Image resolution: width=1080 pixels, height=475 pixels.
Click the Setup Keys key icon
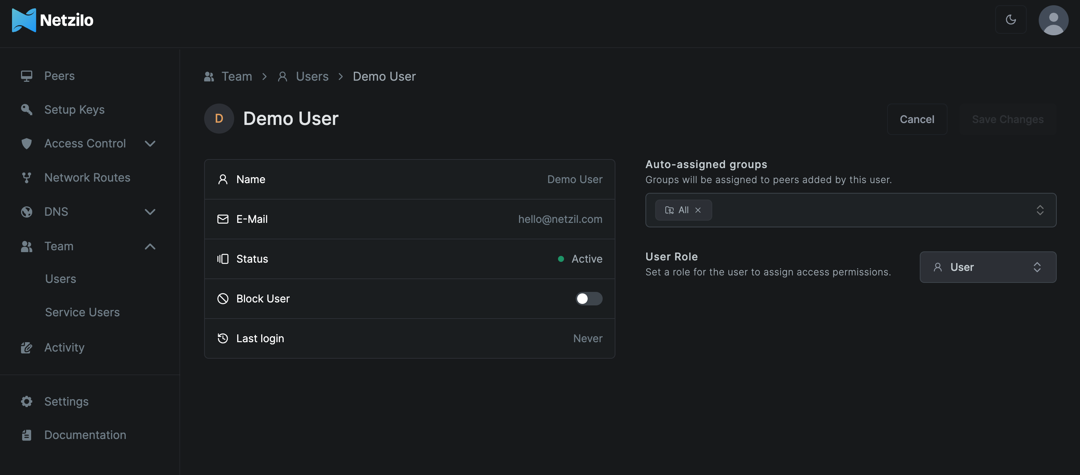pos(26,110)
